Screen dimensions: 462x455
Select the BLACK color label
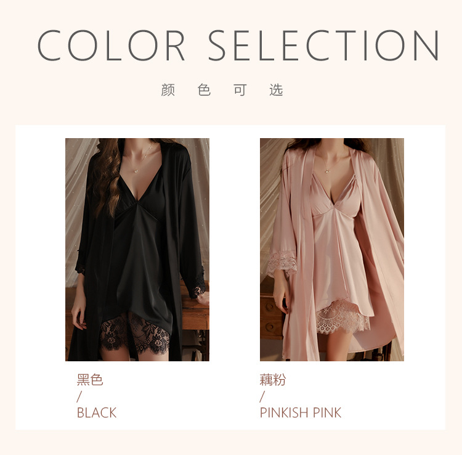[x=97, y=412]
